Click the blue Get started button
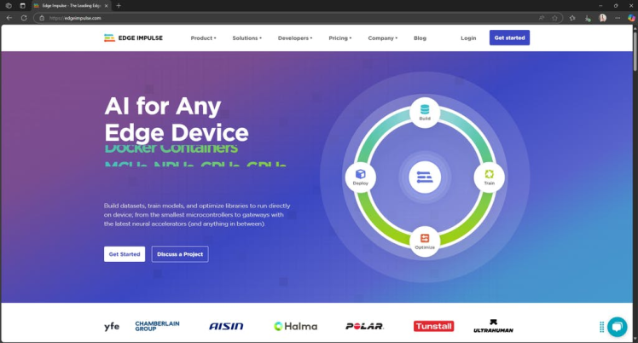638x343 pixels. 509,38
